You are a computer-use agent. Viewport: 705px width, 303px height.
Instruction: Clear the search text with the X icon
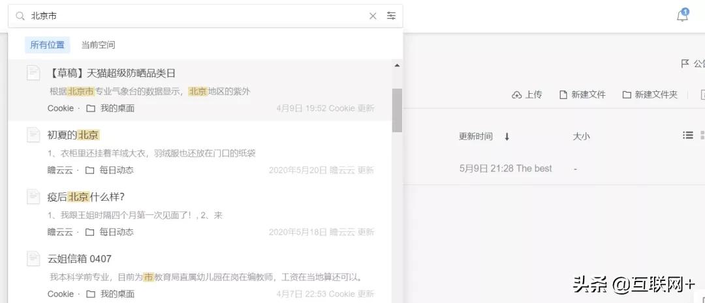[373, 16]
